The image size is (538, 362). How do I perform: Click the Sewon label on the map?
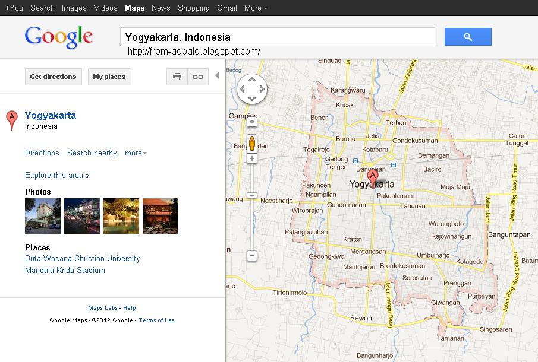pyautogui.click(x=361, y=318)
